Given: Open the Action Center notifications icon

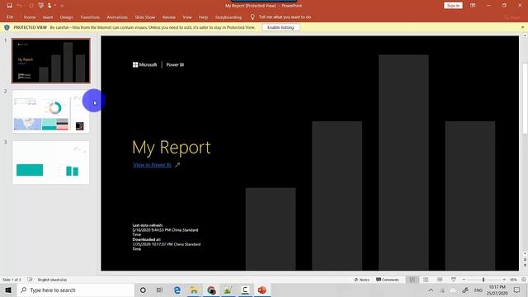Looking at the screenshot, I should (x=517, y=290).
